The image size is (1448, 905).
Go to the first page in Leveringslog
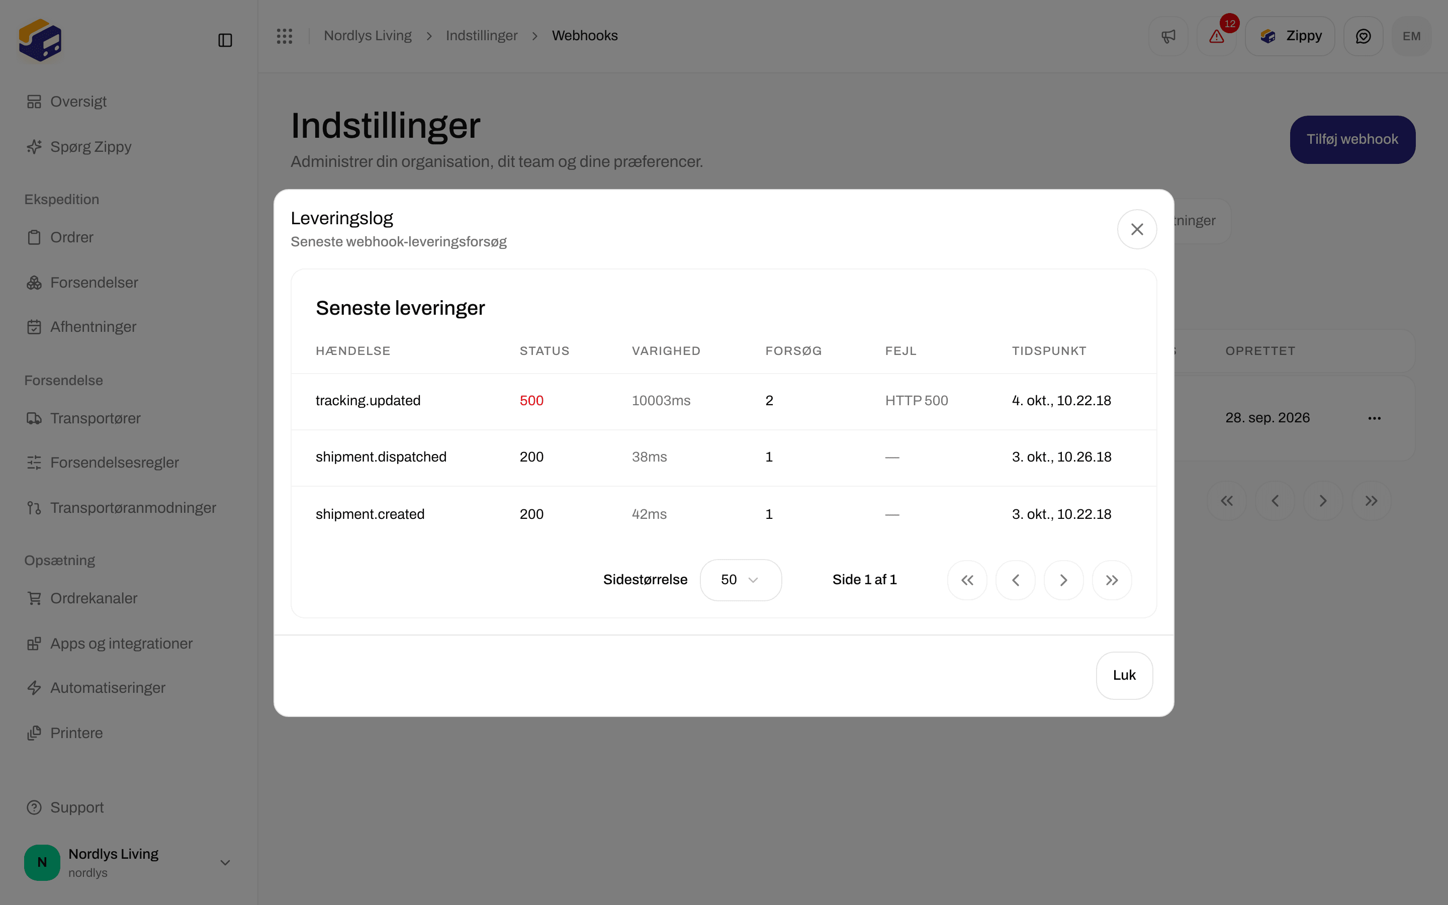point(967,580)
